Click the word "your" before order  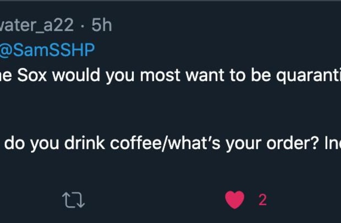243,144
